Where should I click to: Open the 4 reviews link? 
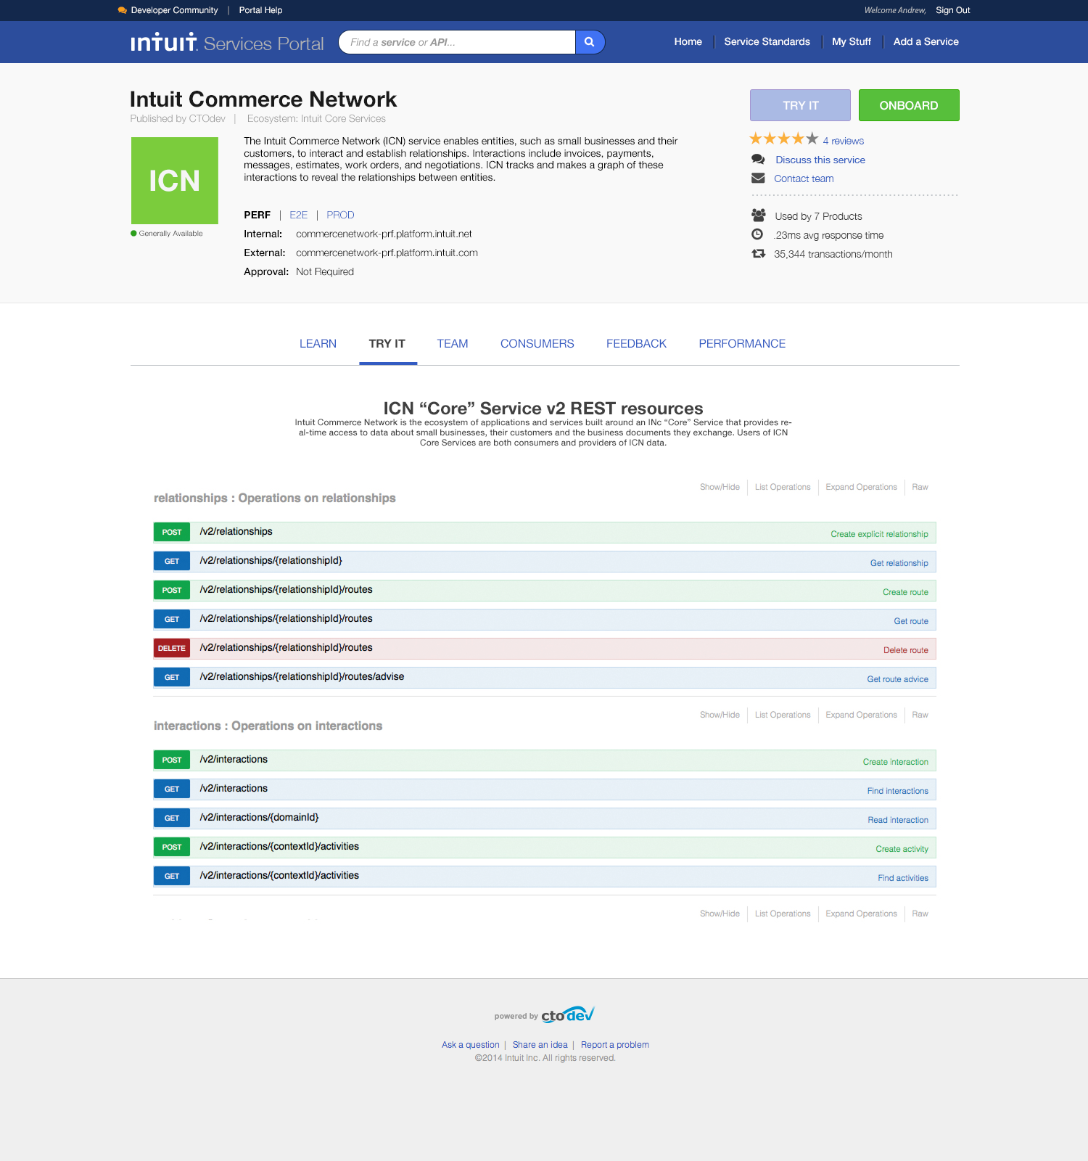pos(844,141)
